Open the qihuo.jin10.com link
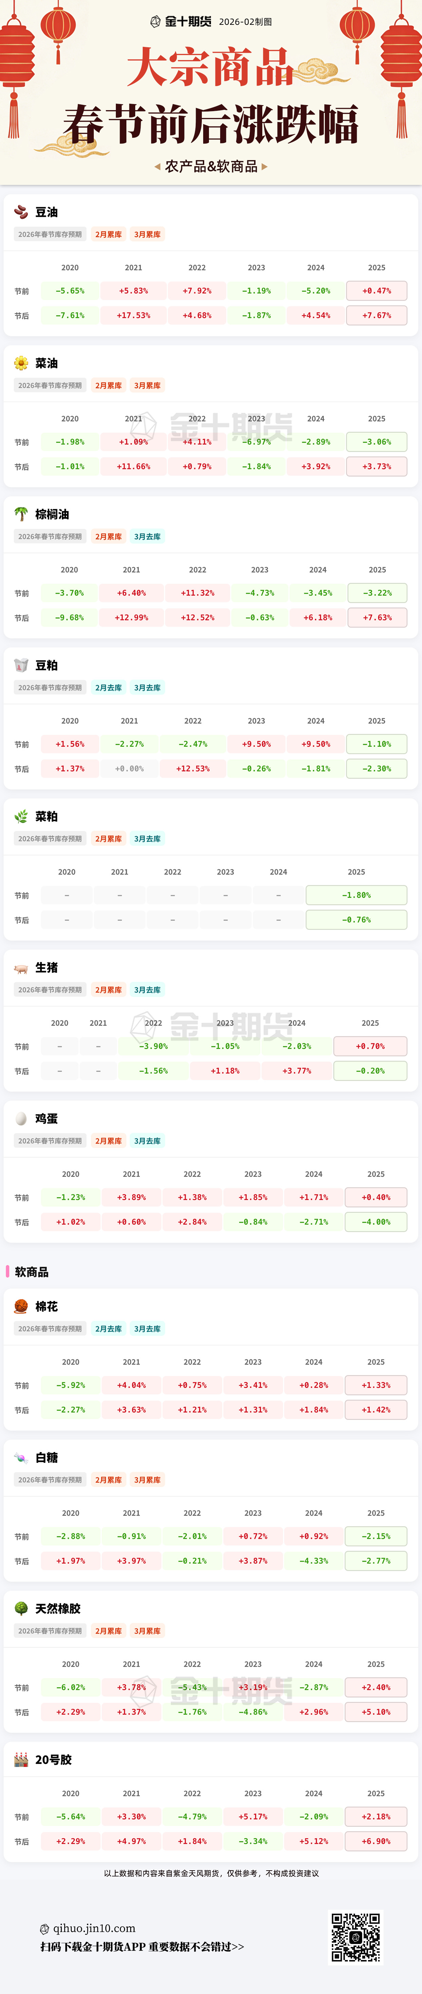 (x=94, y=1927)
